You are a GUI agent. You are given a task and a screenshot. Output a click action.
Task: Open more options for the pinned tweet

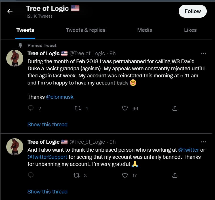point(203,53)
